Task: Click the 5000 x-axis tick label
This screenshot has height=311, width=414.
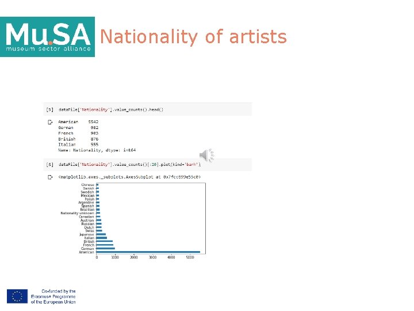Action: pyautogui.click(x=190, y=257)
